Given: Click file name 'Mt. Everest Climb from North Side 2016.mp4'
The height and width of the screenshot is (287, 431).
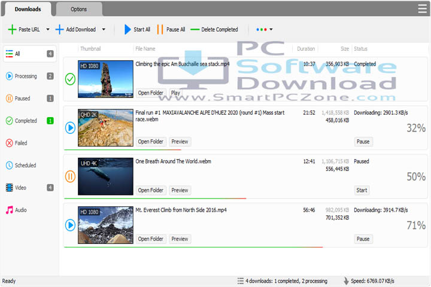Looking at the screenshot, I should (x=181, y=210).
